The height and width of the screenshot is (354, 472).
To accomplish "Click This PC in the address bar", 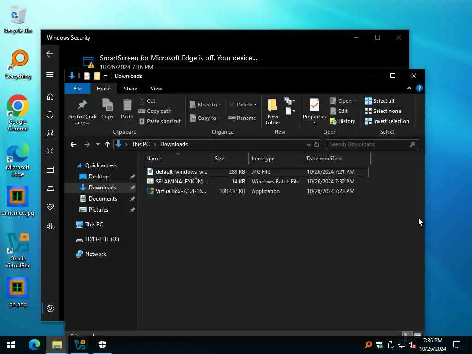I will (x=141, y=144).
